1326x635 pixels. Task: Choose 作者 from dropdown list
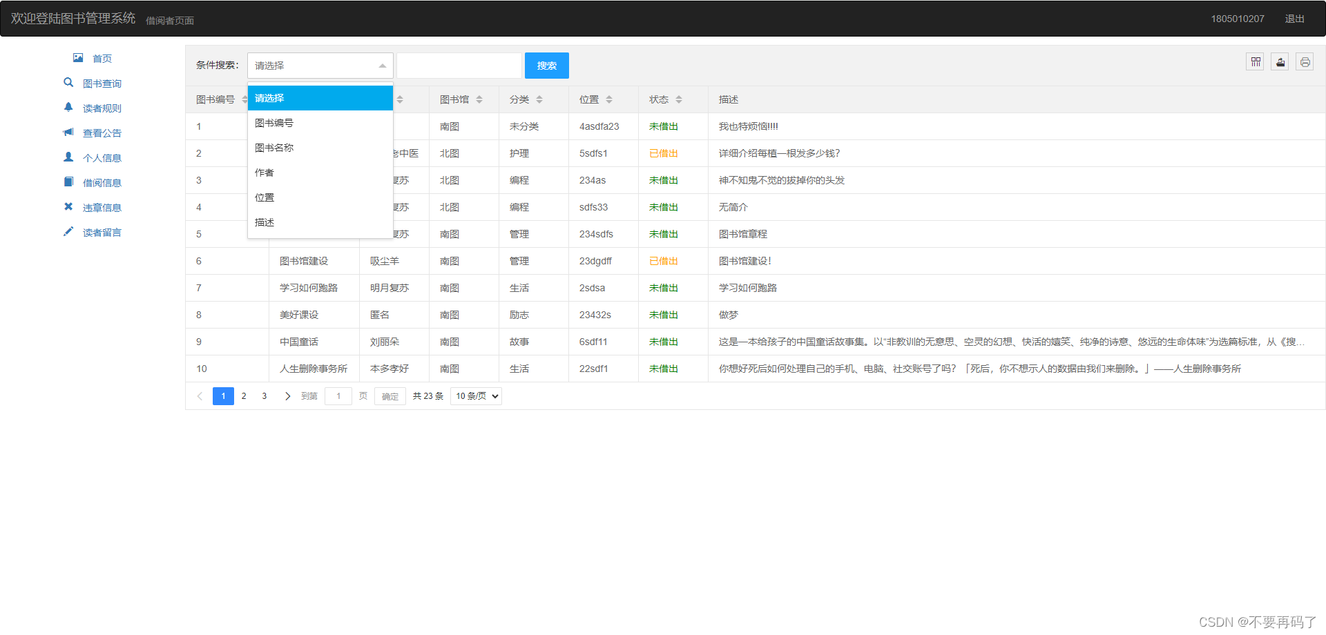pos(320,173)
